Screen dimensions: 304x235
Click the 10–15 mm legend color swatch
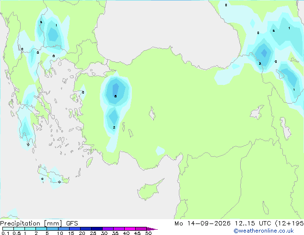click(x=64, y=229)
